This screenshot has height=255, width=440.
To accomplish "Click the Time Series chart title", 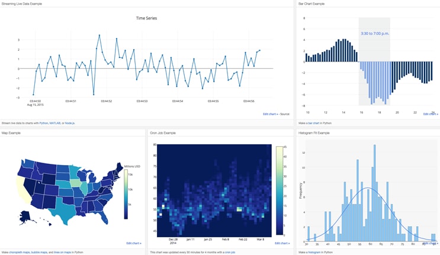I will pyautogui.click(x=146, y=18).
